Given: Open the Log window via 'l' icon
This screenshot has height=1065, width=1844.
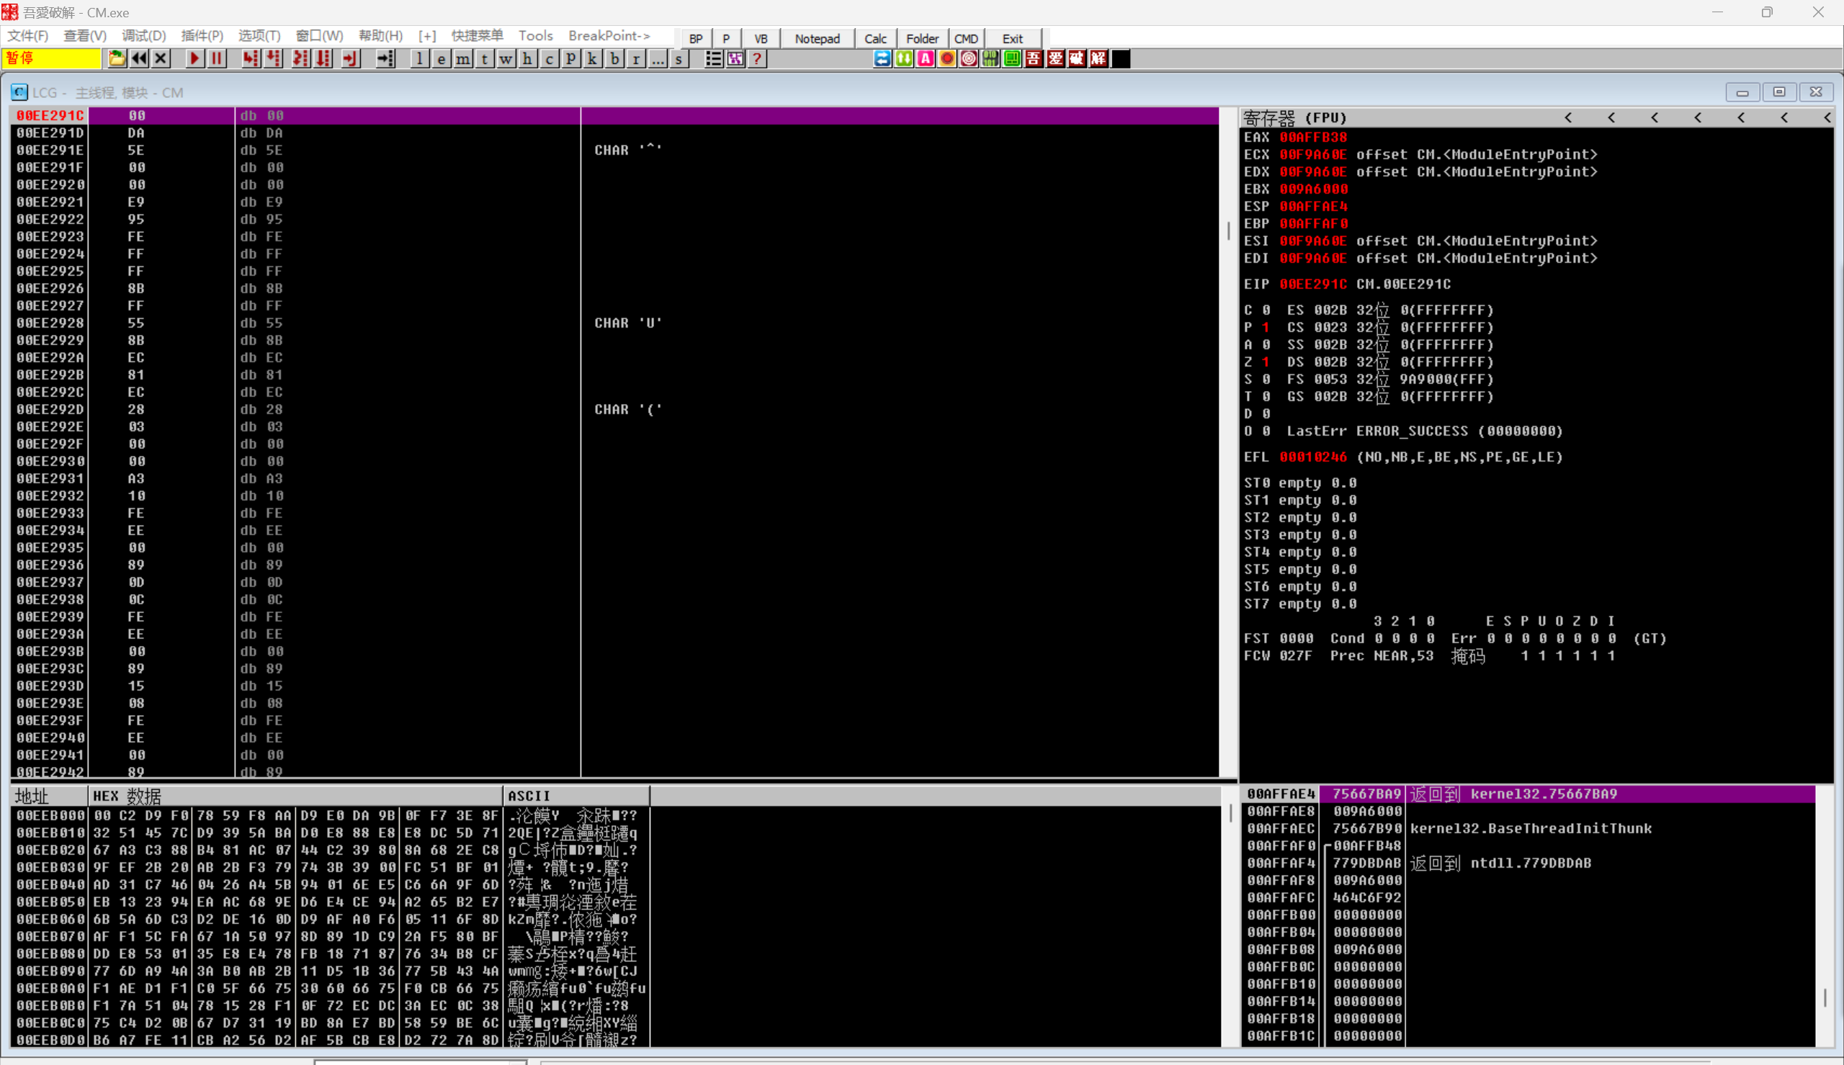Looking at the screenshot, I should point(419,58).
